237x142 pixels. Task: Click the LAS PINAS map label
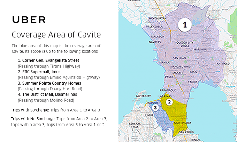tap(165, 96)
